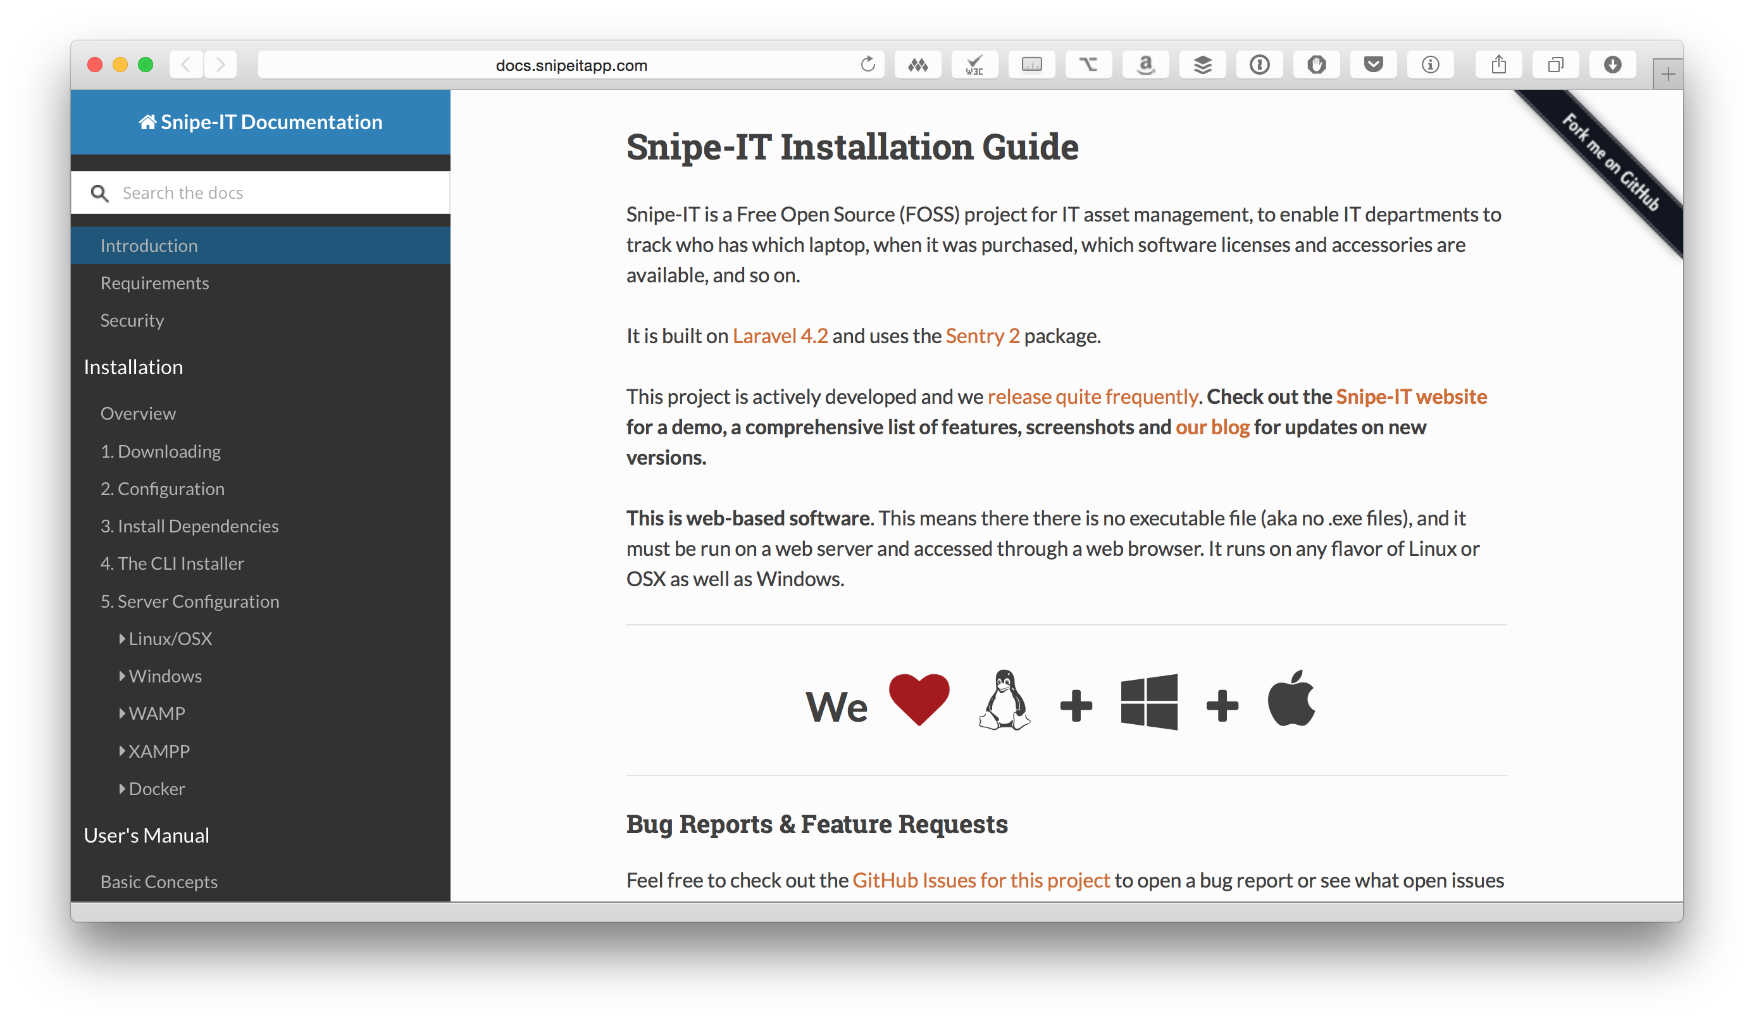Select Introduction in the sidebar
Screen dimensions: 1754x1023
point(260,245)
